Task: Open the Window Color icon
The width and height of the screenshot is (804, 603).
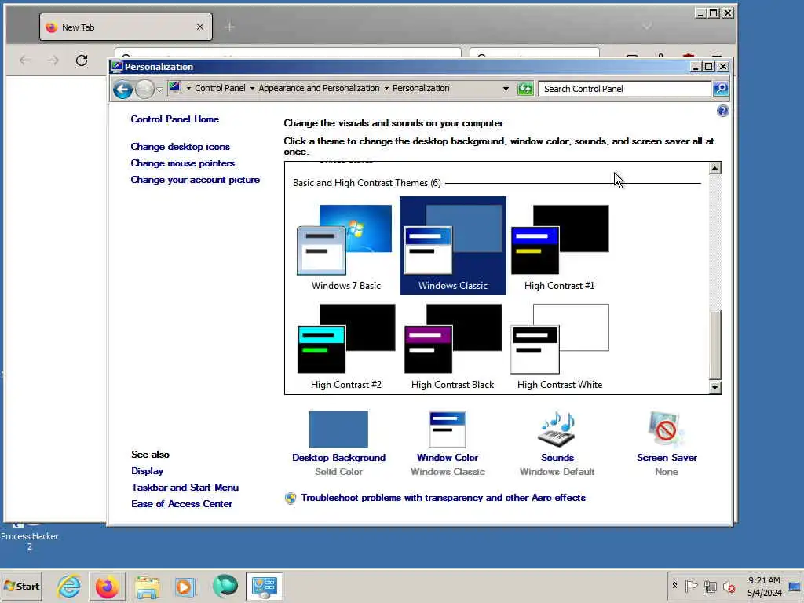Action: click(x=447, y=429)
